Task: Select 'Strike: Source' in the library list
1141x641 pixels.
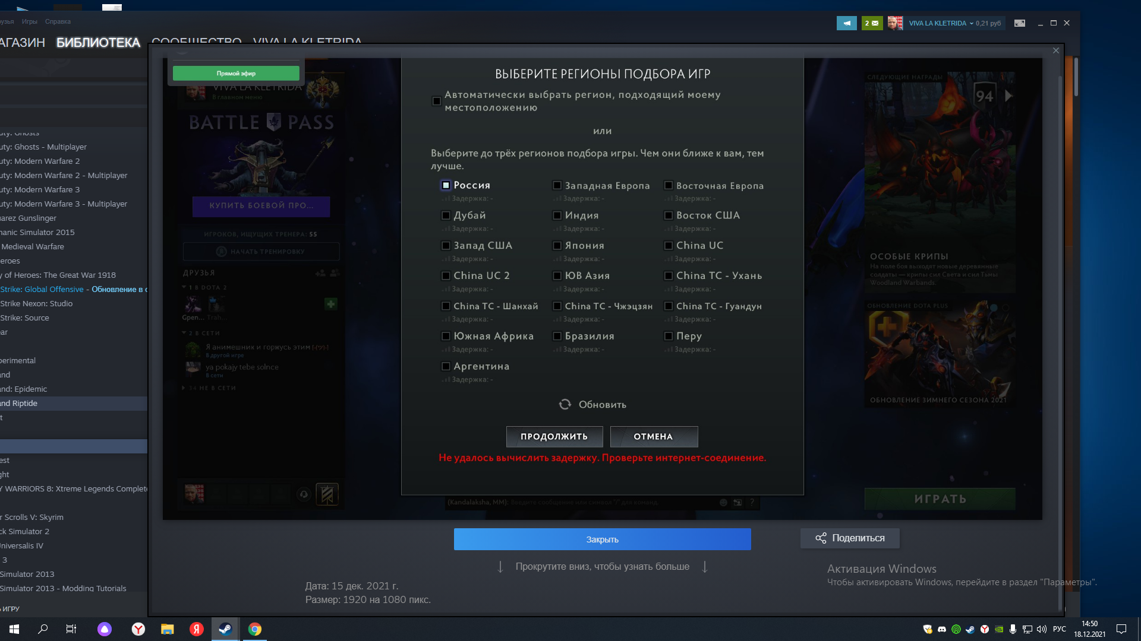Action: coord(74,318)
